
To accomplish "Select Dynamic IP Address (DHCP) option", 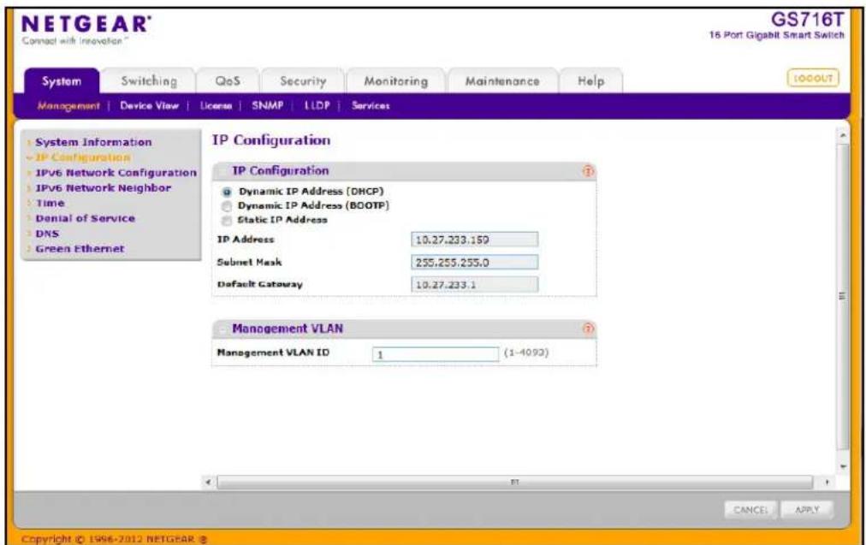I will (227, 193).
